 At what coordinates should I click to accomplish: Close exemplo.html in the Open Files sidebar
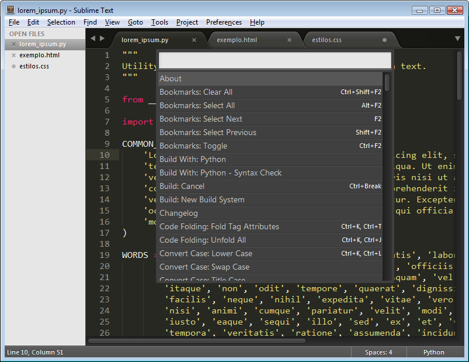pyautogui.click(x=13, y=56)
